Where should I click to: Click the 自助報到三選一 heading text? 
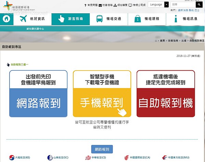coord(19,64)
